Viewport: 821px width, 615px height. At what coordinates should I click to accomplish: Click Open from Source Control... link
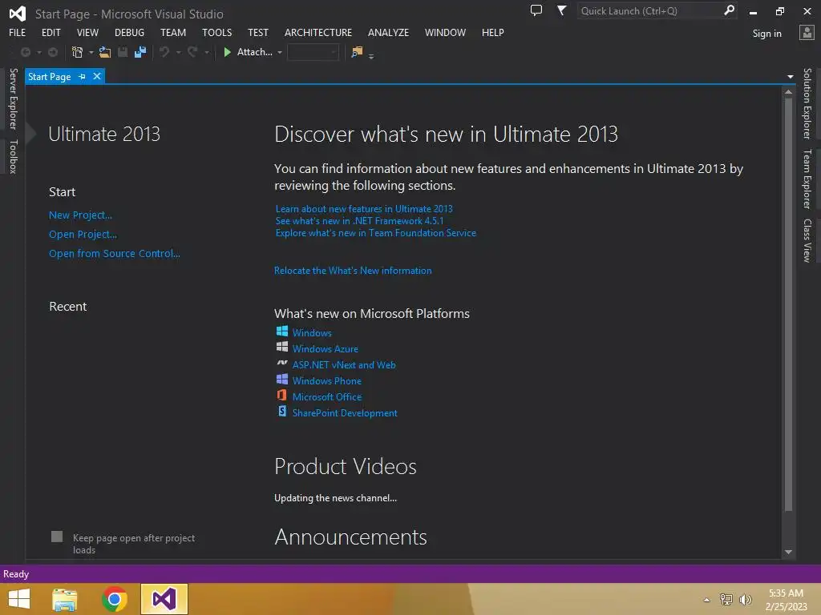coord(115,253)
